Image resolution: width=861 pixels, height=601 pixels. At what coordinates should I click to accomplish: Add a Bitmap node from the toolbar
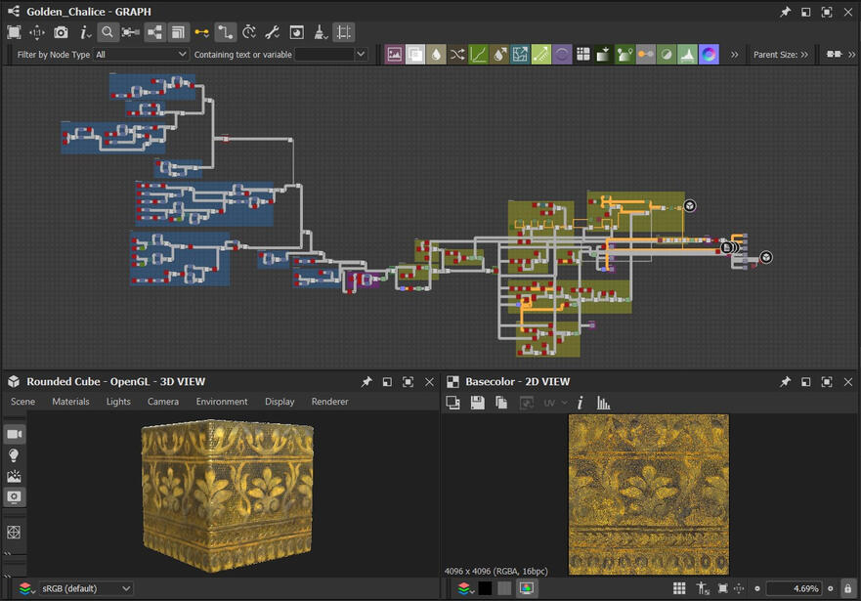(394, 55)
